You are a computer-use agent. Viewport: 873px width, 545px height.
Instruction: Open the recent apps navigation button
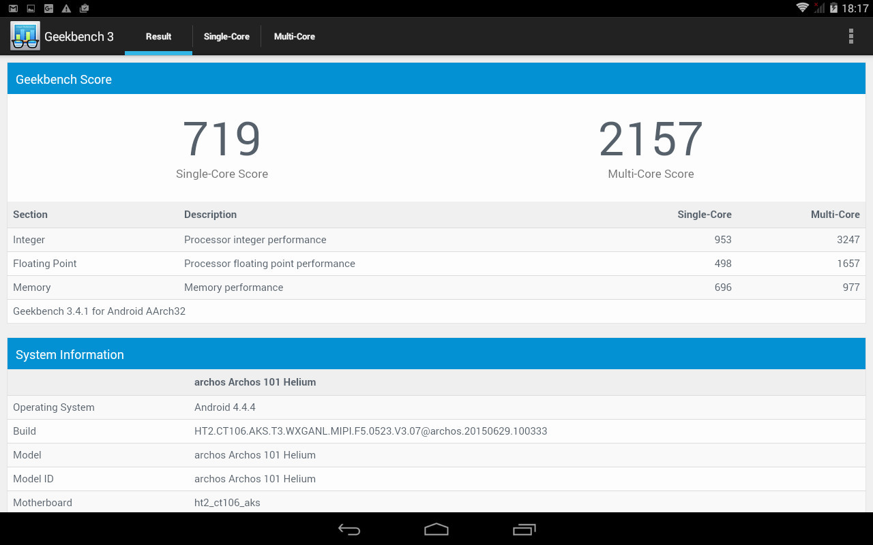(524, 529)
